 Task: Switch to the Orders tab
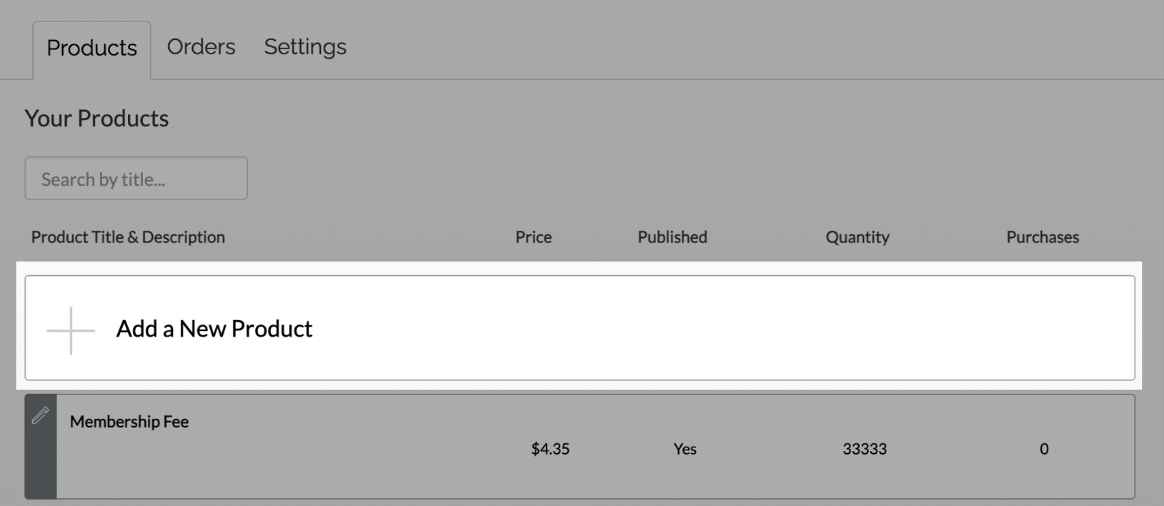pyautogui.click(x=201, y=46)
